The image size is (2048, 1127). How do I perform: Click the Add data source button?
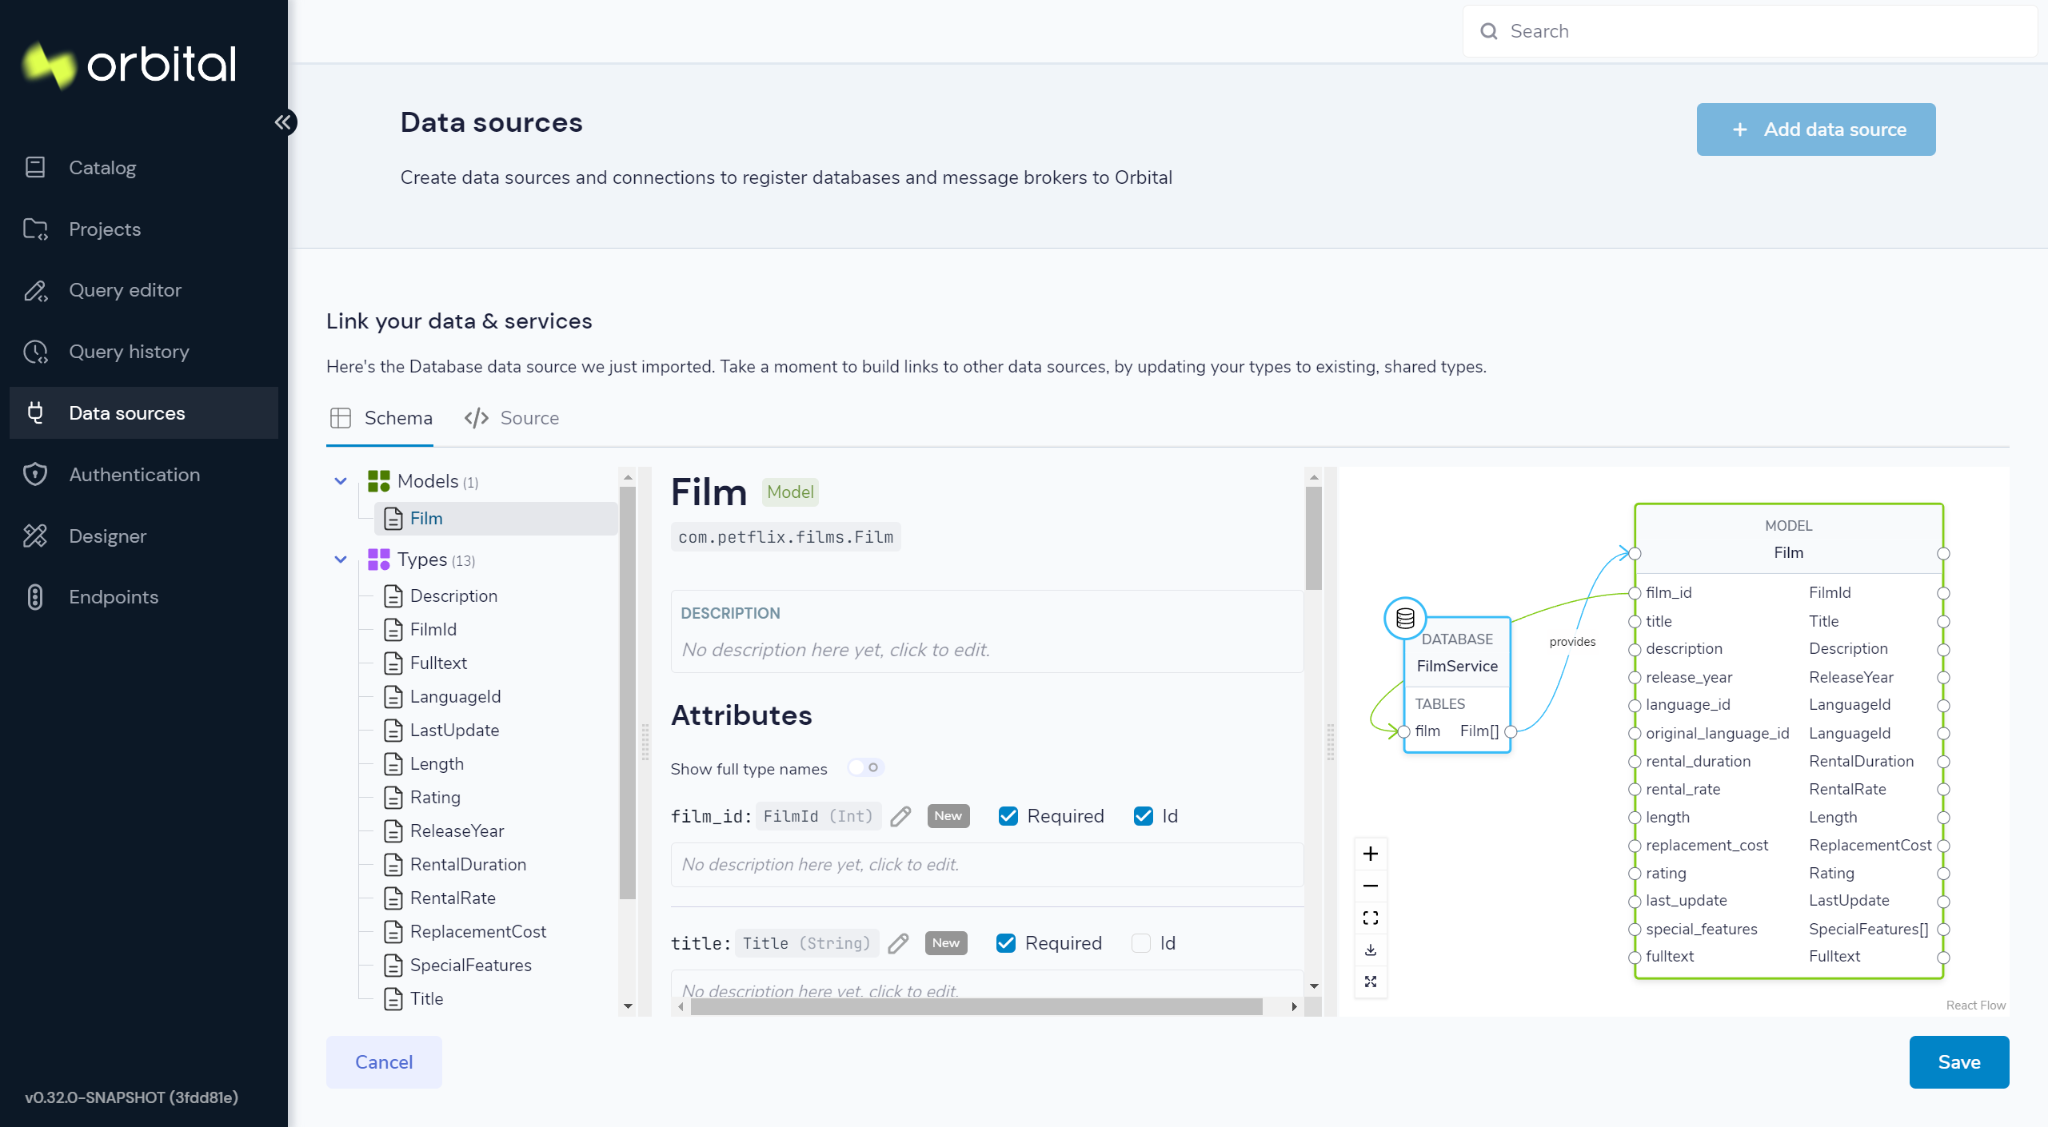pyautogui.click(x=1816, y=129)
